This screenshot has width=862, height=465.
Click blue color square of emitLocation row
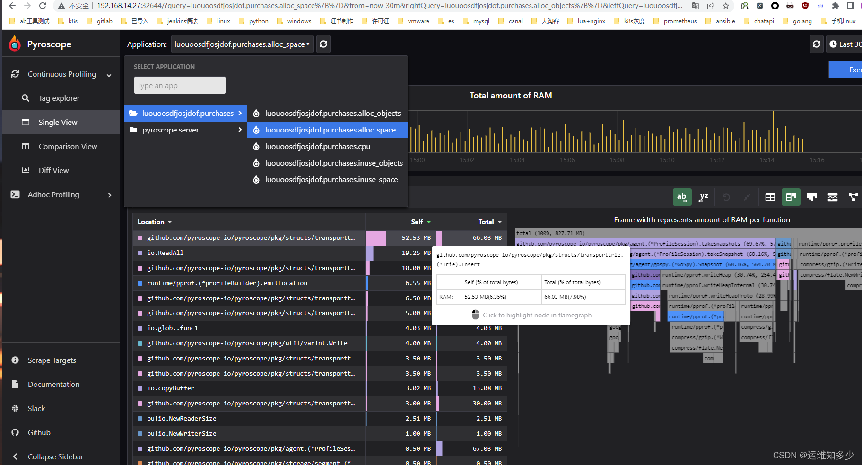[x=140, y=283]
